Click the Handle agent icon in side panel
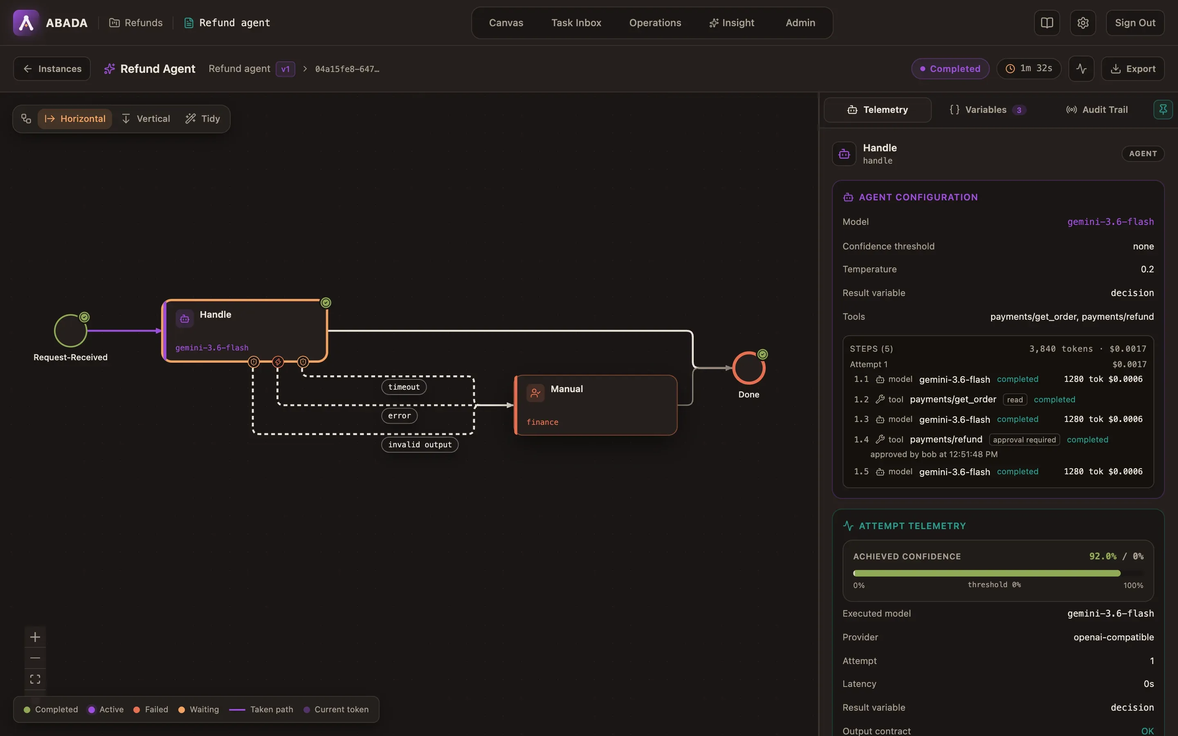 [844, 154]
